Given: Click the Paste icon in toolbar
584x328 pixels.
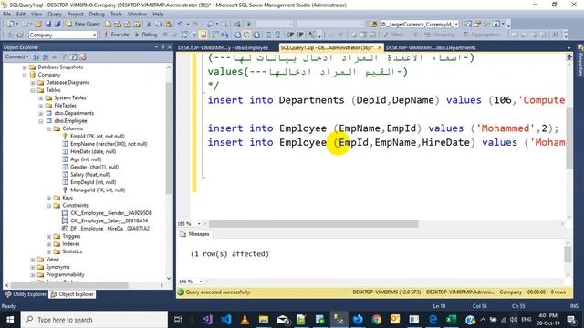Looking at the screenshot, I should pyautogui.click(x=168, y=25).
